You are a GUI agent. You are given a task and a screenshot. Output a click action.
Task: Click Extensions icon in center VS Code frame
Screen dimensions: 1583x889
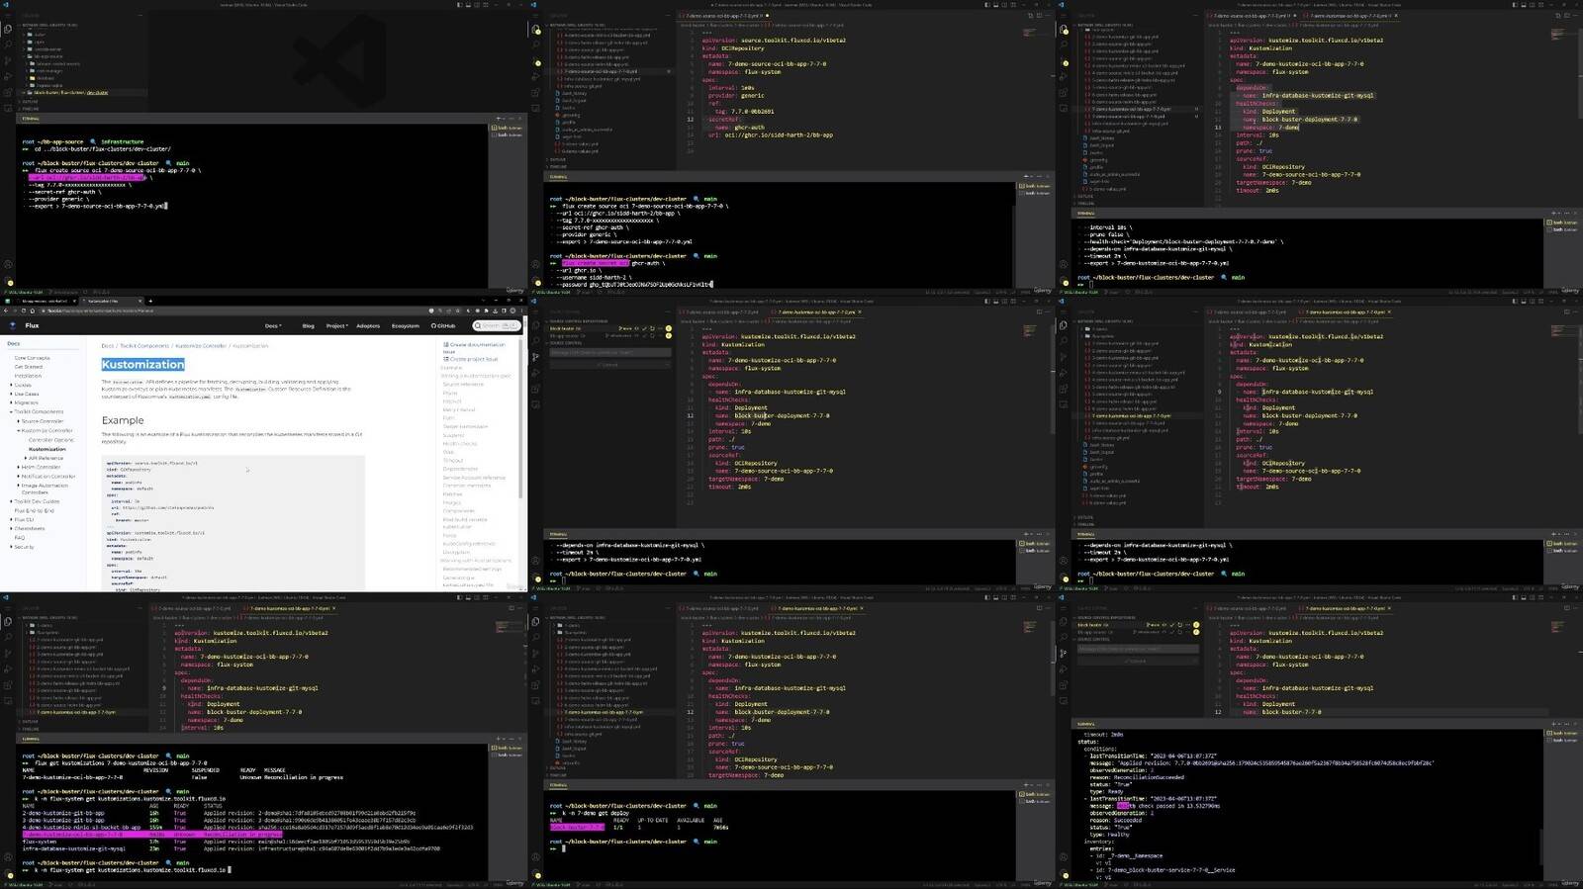(x=535, y=389)
